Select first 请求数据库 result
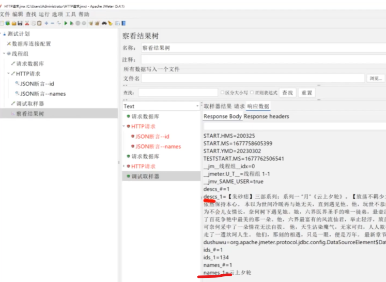The height and width of the screenshot is (282, 386). pos(145,116)
